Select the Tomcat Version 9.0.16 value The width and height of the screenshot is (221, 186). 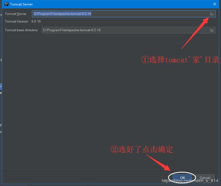tap(36, 21)
